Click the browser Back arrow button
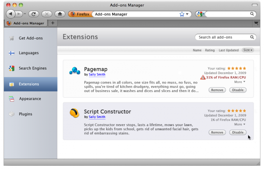 point(11,14)
